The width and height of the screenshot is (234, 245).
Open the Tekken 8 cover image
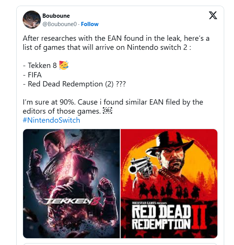pyautogui.click(x=71, y=183)
